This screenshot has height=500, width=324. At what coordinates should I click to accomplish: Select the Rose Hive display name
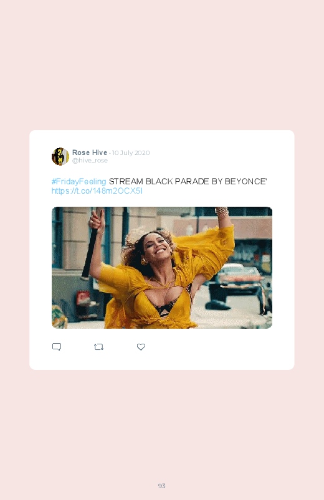[x=90, y=153]
